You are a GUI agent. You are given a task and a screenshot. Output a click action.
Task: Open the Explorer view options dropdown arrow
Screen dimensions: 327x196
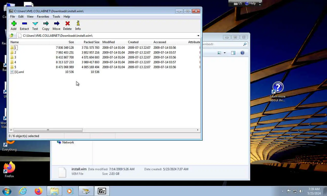[x=225, y=53]
